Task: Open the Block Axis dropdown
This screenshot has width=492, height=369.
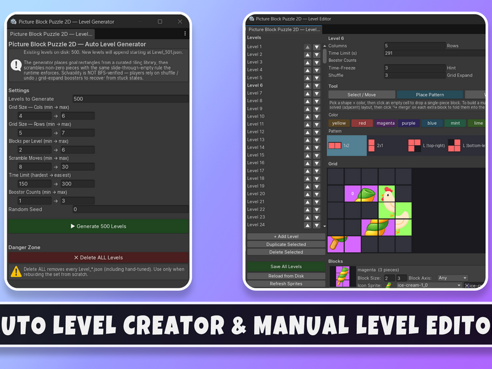Action: pyautogui.click(x=453, y=278)
